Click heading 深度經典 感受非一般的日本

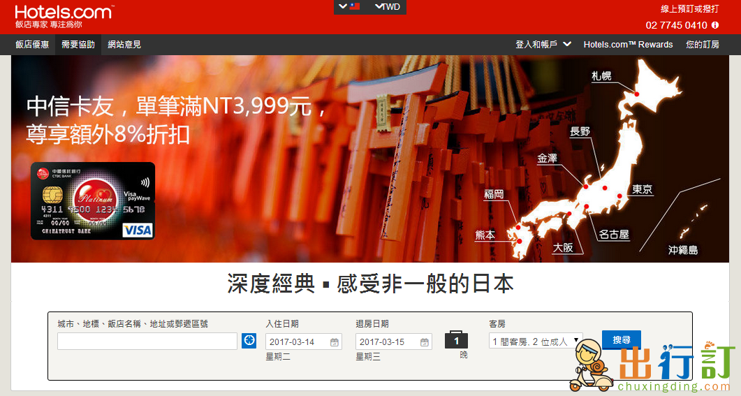tap(370, 284)
